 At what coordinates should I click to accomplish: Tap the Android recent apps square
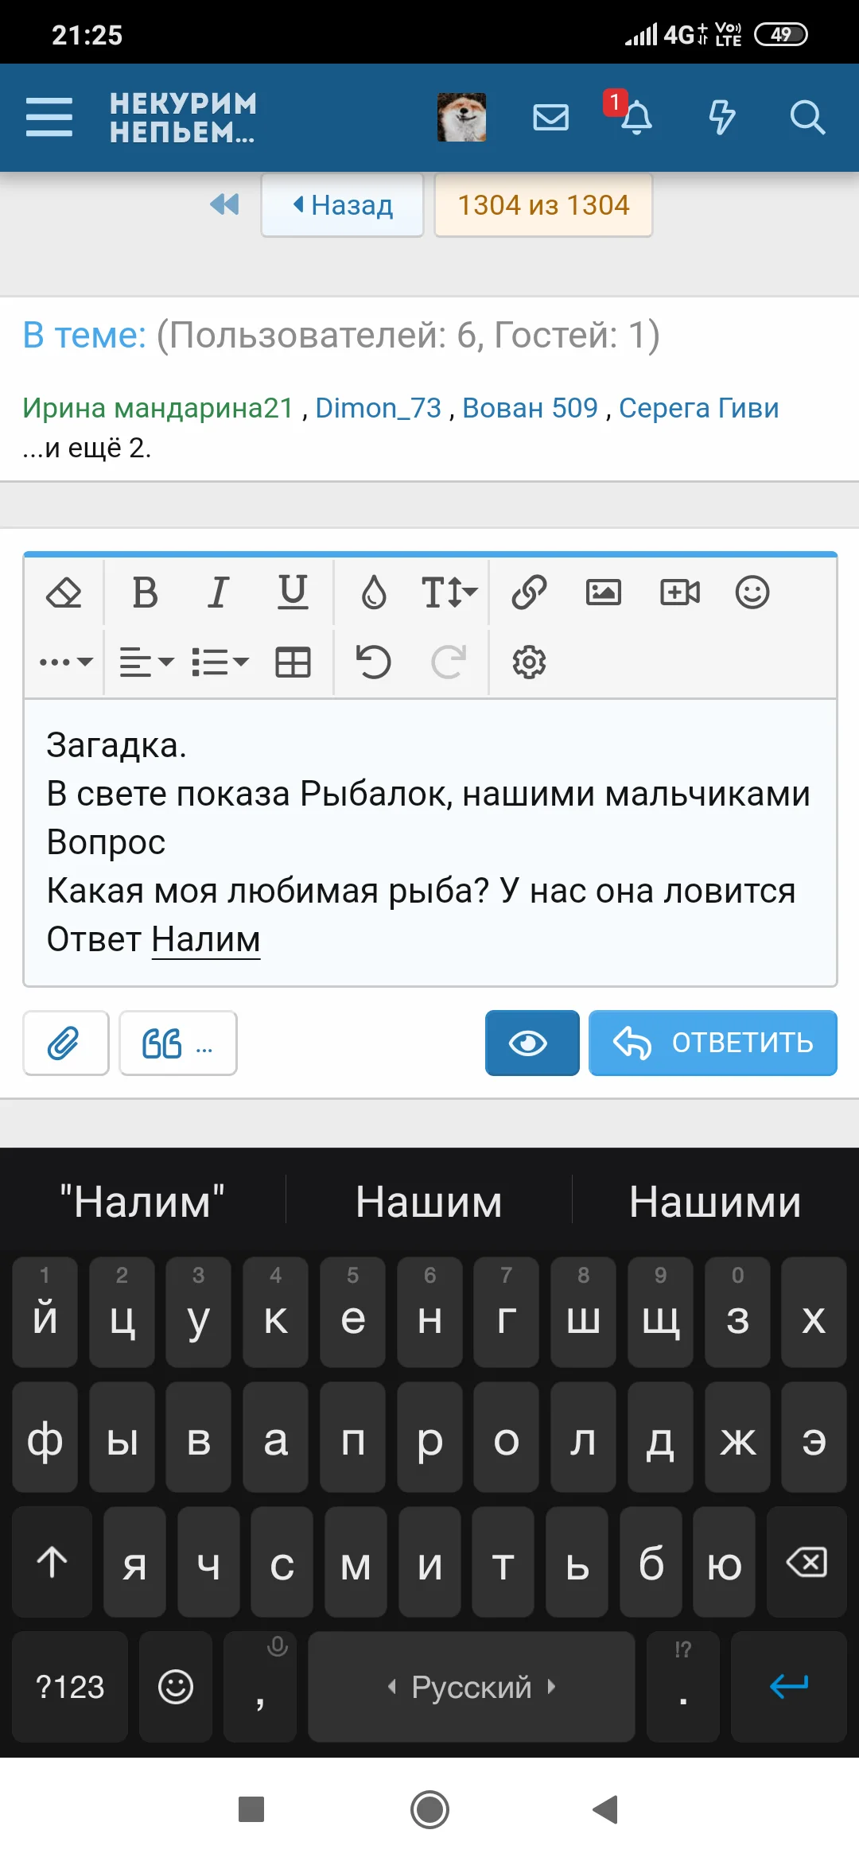pos(251,1809)
